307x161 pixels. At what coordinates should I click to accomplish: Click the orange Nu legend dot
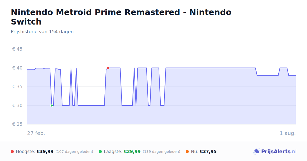(x=187, y=152)
